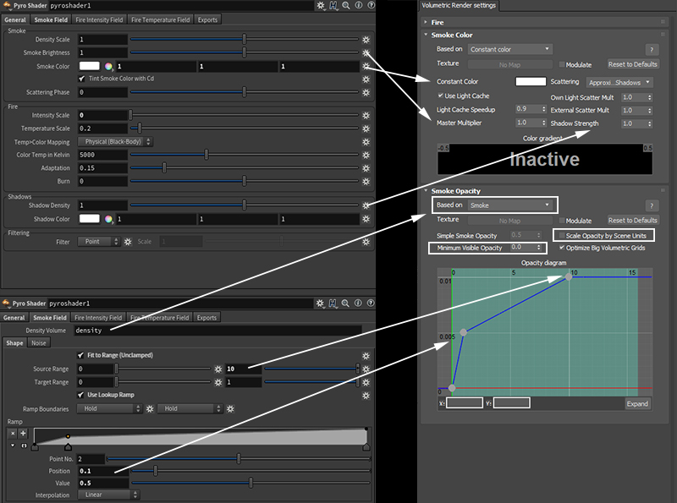Click the gear icon beside Filter dropdown

pos(128,242)
